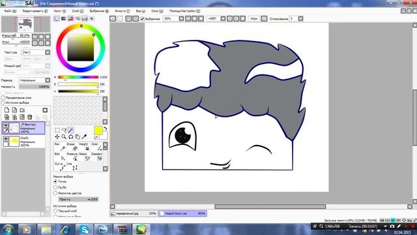The width and height of the screenshot is (417, 235).
Task: Enable the Источник выбора layer checkbox
Action: 3,102
